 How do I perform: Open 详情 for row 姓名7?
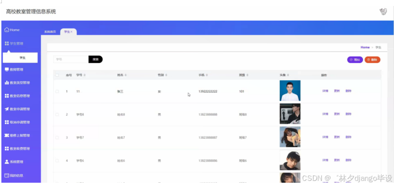pos(325,137)
